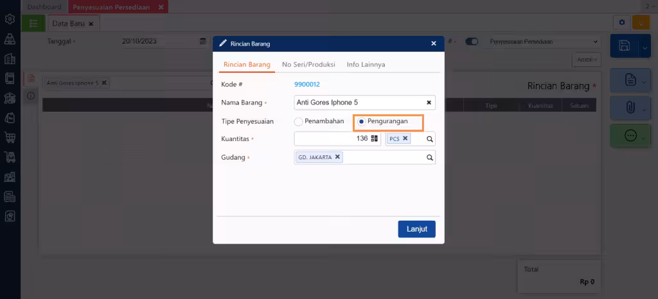Open item code link 9900012
Viewport: 658px width, 299px height.
click(x=307, y=84)
